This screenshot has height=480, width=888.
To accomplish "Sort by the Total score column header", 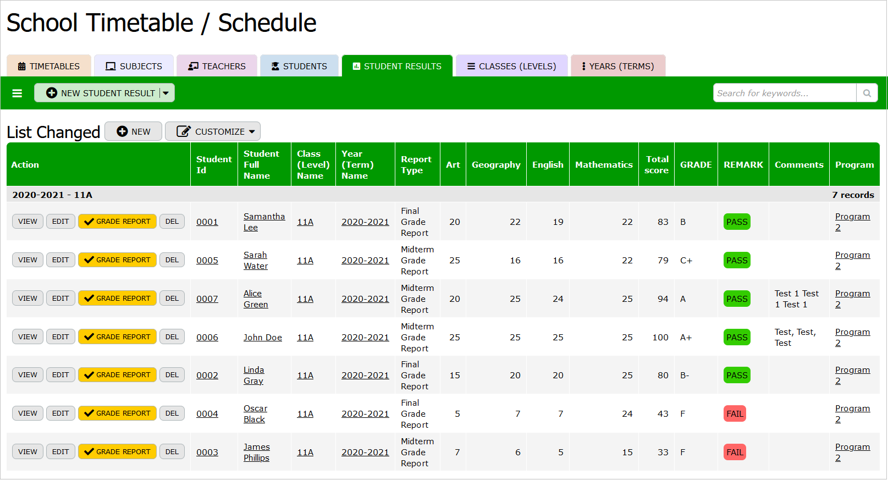I will tap(657, 165).
